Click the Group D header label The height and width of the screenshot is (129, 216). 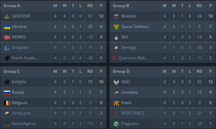[x=121, y=71]
